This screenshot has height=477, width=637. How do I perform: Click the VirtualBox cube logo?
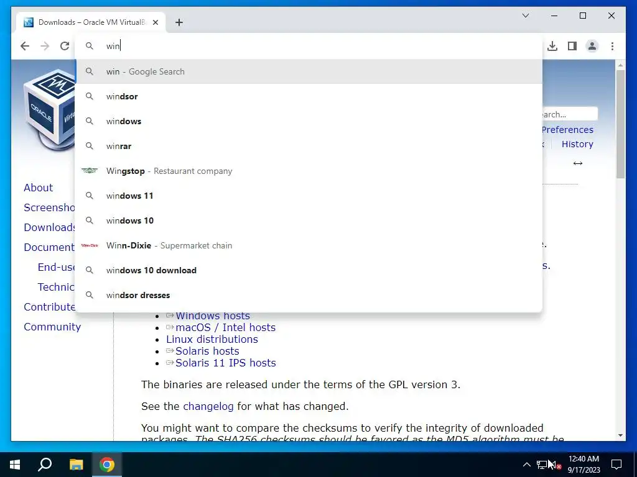(x=49, y=111)
